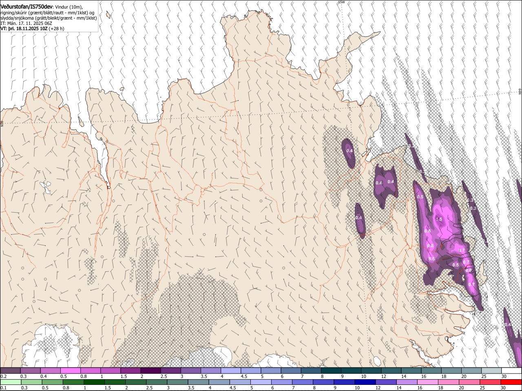Select upper legend swatch starting at 12
The image size is (522, 391).
391,370
